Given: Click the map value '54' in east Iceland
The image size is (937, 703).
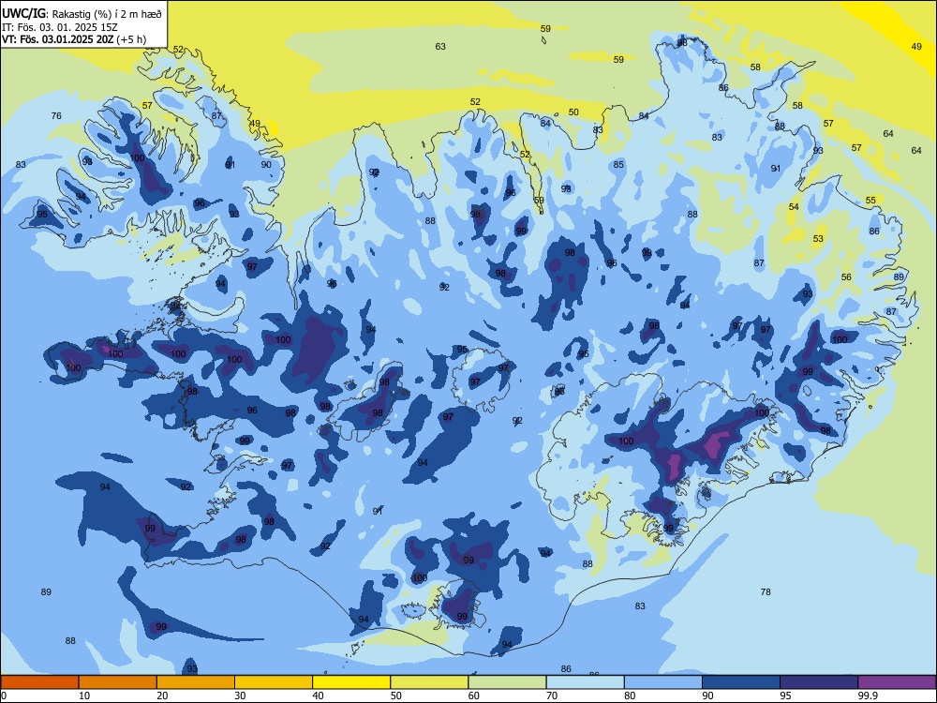Looking at the screenshot, I should (794, 207).
